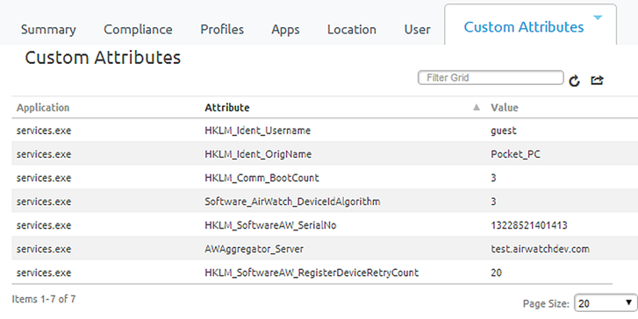Viewport: 638px width, 319px height.
Task: Sort by the Value column header
Action: pyautogui.click(x=505, y=108)
